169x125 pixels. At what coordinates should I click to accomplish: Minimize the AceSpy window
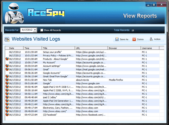pos(148,5)
